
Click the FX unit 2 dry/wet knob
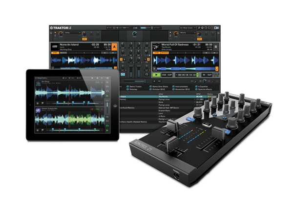[176, 34]
